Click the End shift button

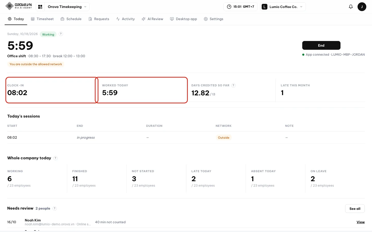click(x=321, y=45)
